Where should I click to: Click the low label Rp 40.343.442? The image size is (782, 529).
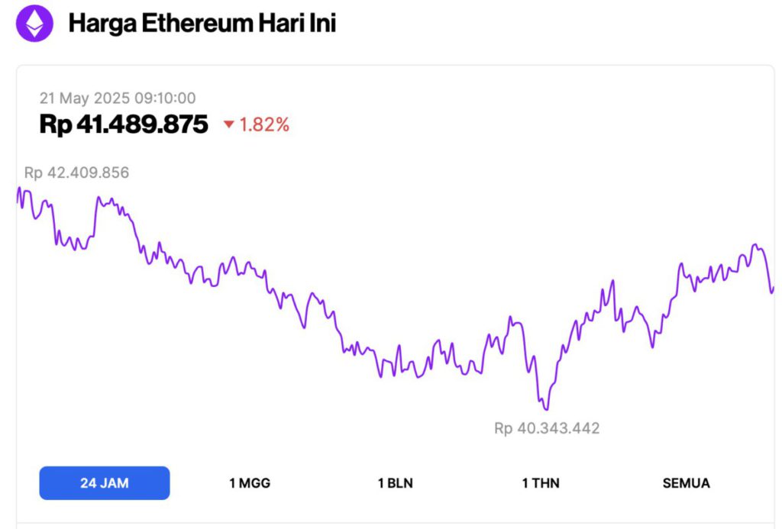click(x=547, y=428)
